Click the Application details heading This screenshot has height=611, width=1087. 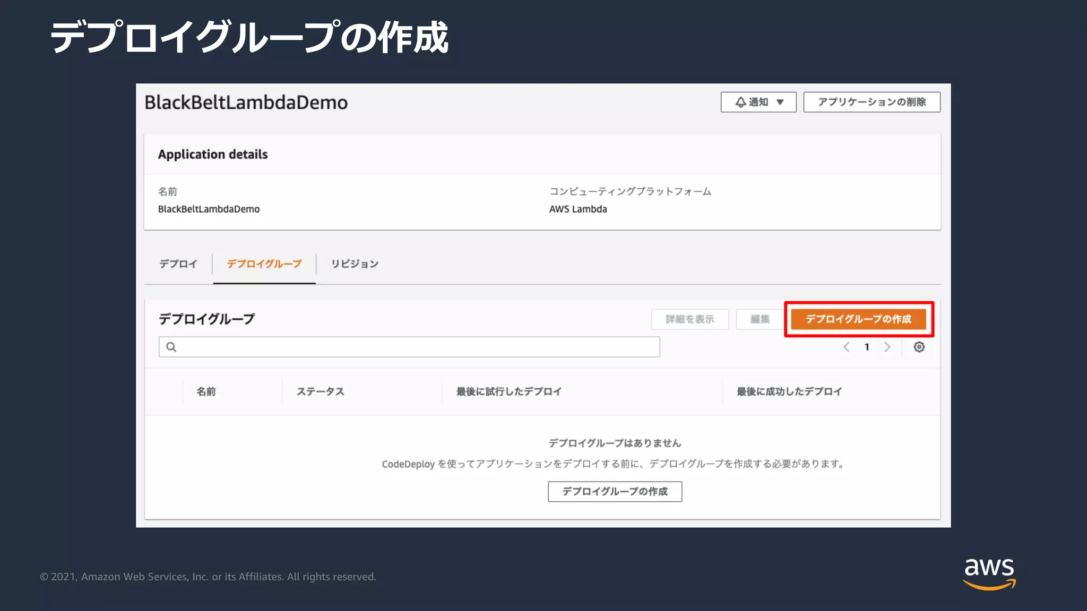pyautogui.click(x=213, y=154)
